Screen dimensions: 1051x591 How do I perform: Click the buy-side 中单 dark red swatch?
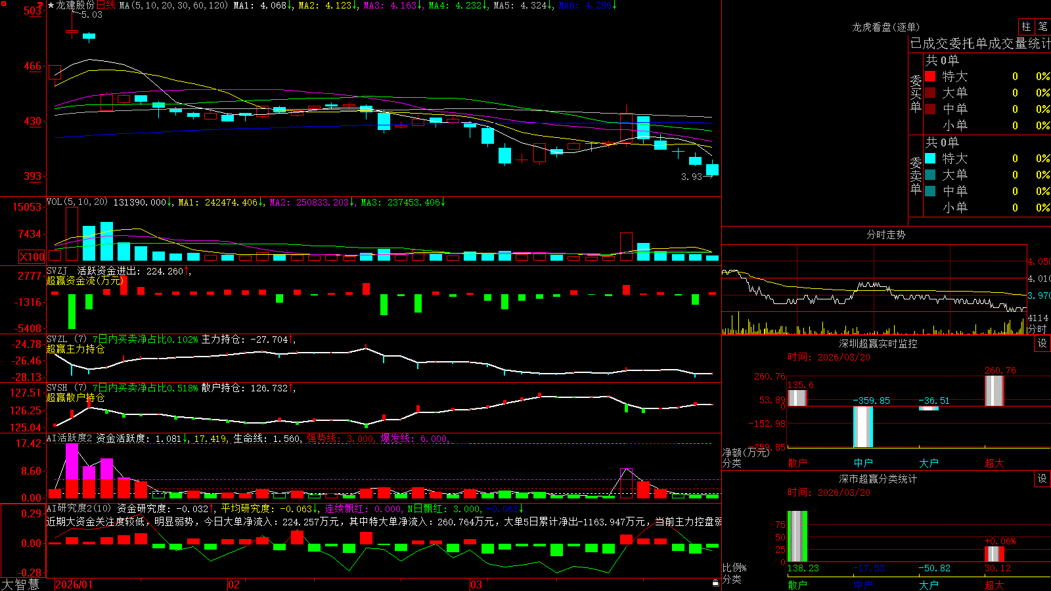[x=930, y=109]
